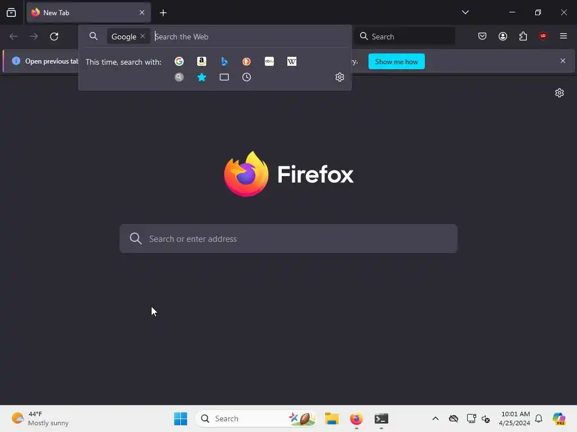Click the Firefox icon in the taskbar
This screenshot has width=577, height=432.
click(x=356, y=418)
